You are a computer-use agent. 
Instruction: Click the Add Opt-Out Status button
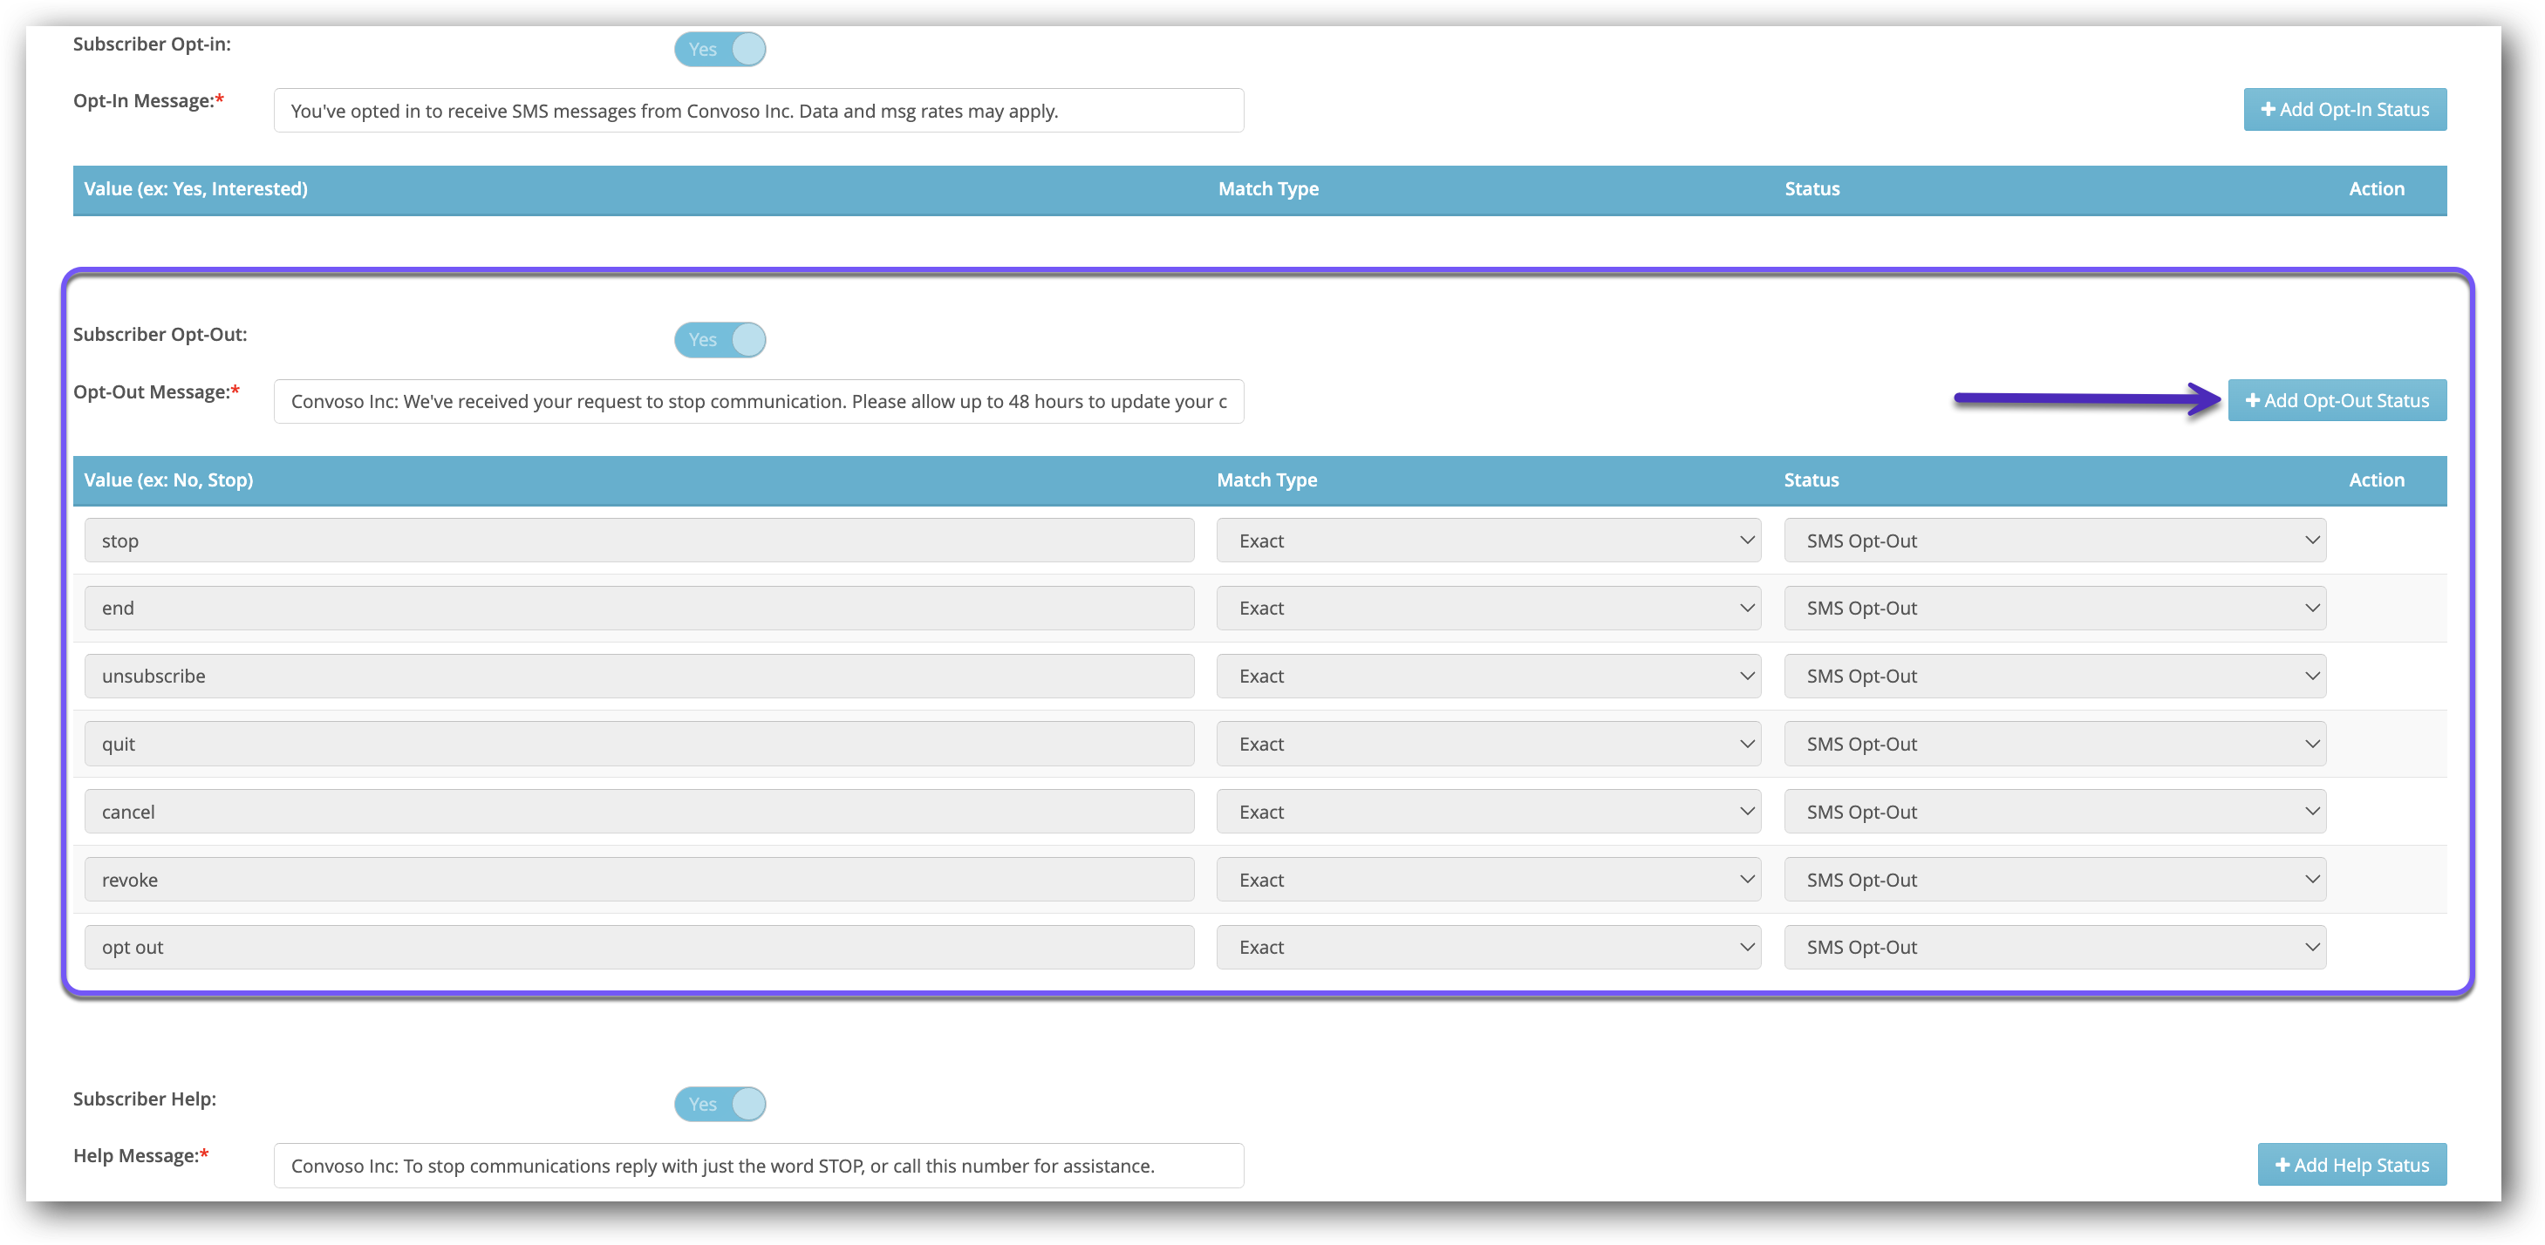(2337, 401)
